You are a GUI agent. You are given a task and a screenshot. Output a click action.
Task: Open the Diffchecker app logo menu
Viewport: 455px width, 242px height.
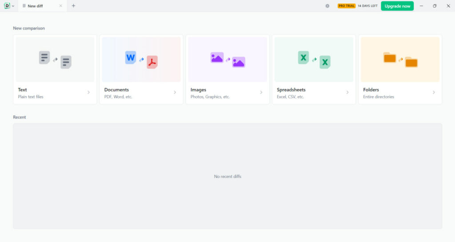(x=9, y=6)
